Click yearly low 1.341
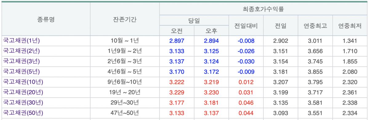369x120 pixels. point(350,41)
